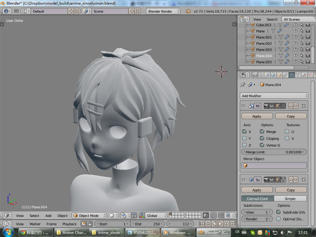Copy the Mirror modifier
Image resolution: width=316 pixels, height=237 pixels.
[291, 116]
